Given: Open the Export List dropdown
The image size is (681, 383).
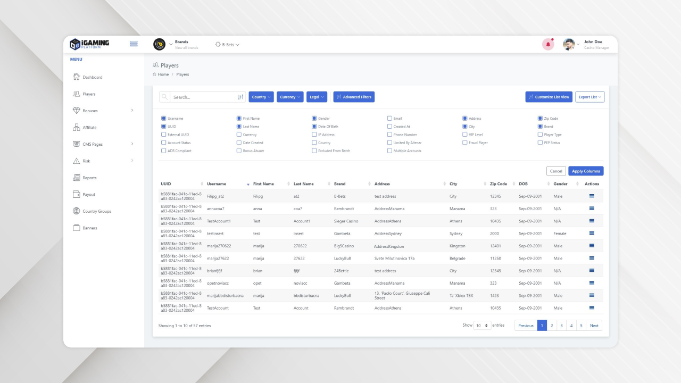Looking at the screenshot, I should tap(589, 97).
